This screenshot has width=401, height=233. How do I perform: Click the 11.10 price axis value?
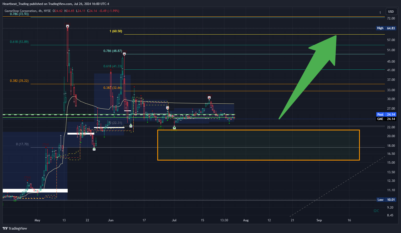point(391,190)
